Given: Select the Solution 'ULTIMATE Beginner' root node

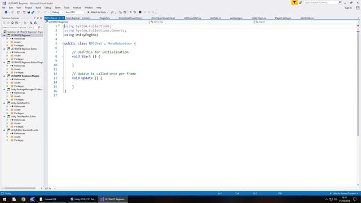Looking at the screenshot, I should [x=23, y=32].
